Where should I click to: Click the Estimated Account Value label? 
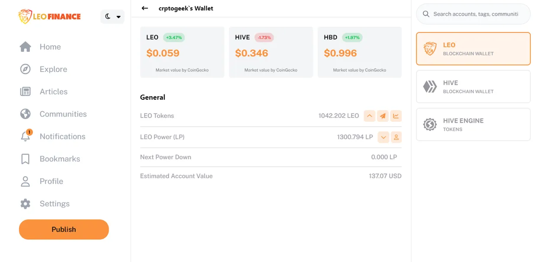(177, 176)
